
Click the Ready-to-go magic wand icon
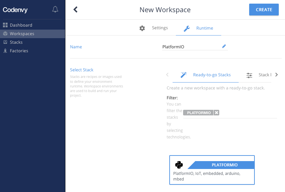(183, 75)
